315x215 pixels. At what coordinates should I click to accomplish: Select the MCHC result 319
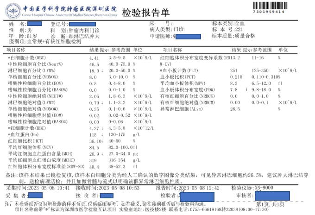pyautogui.click(x=93, y=160)
